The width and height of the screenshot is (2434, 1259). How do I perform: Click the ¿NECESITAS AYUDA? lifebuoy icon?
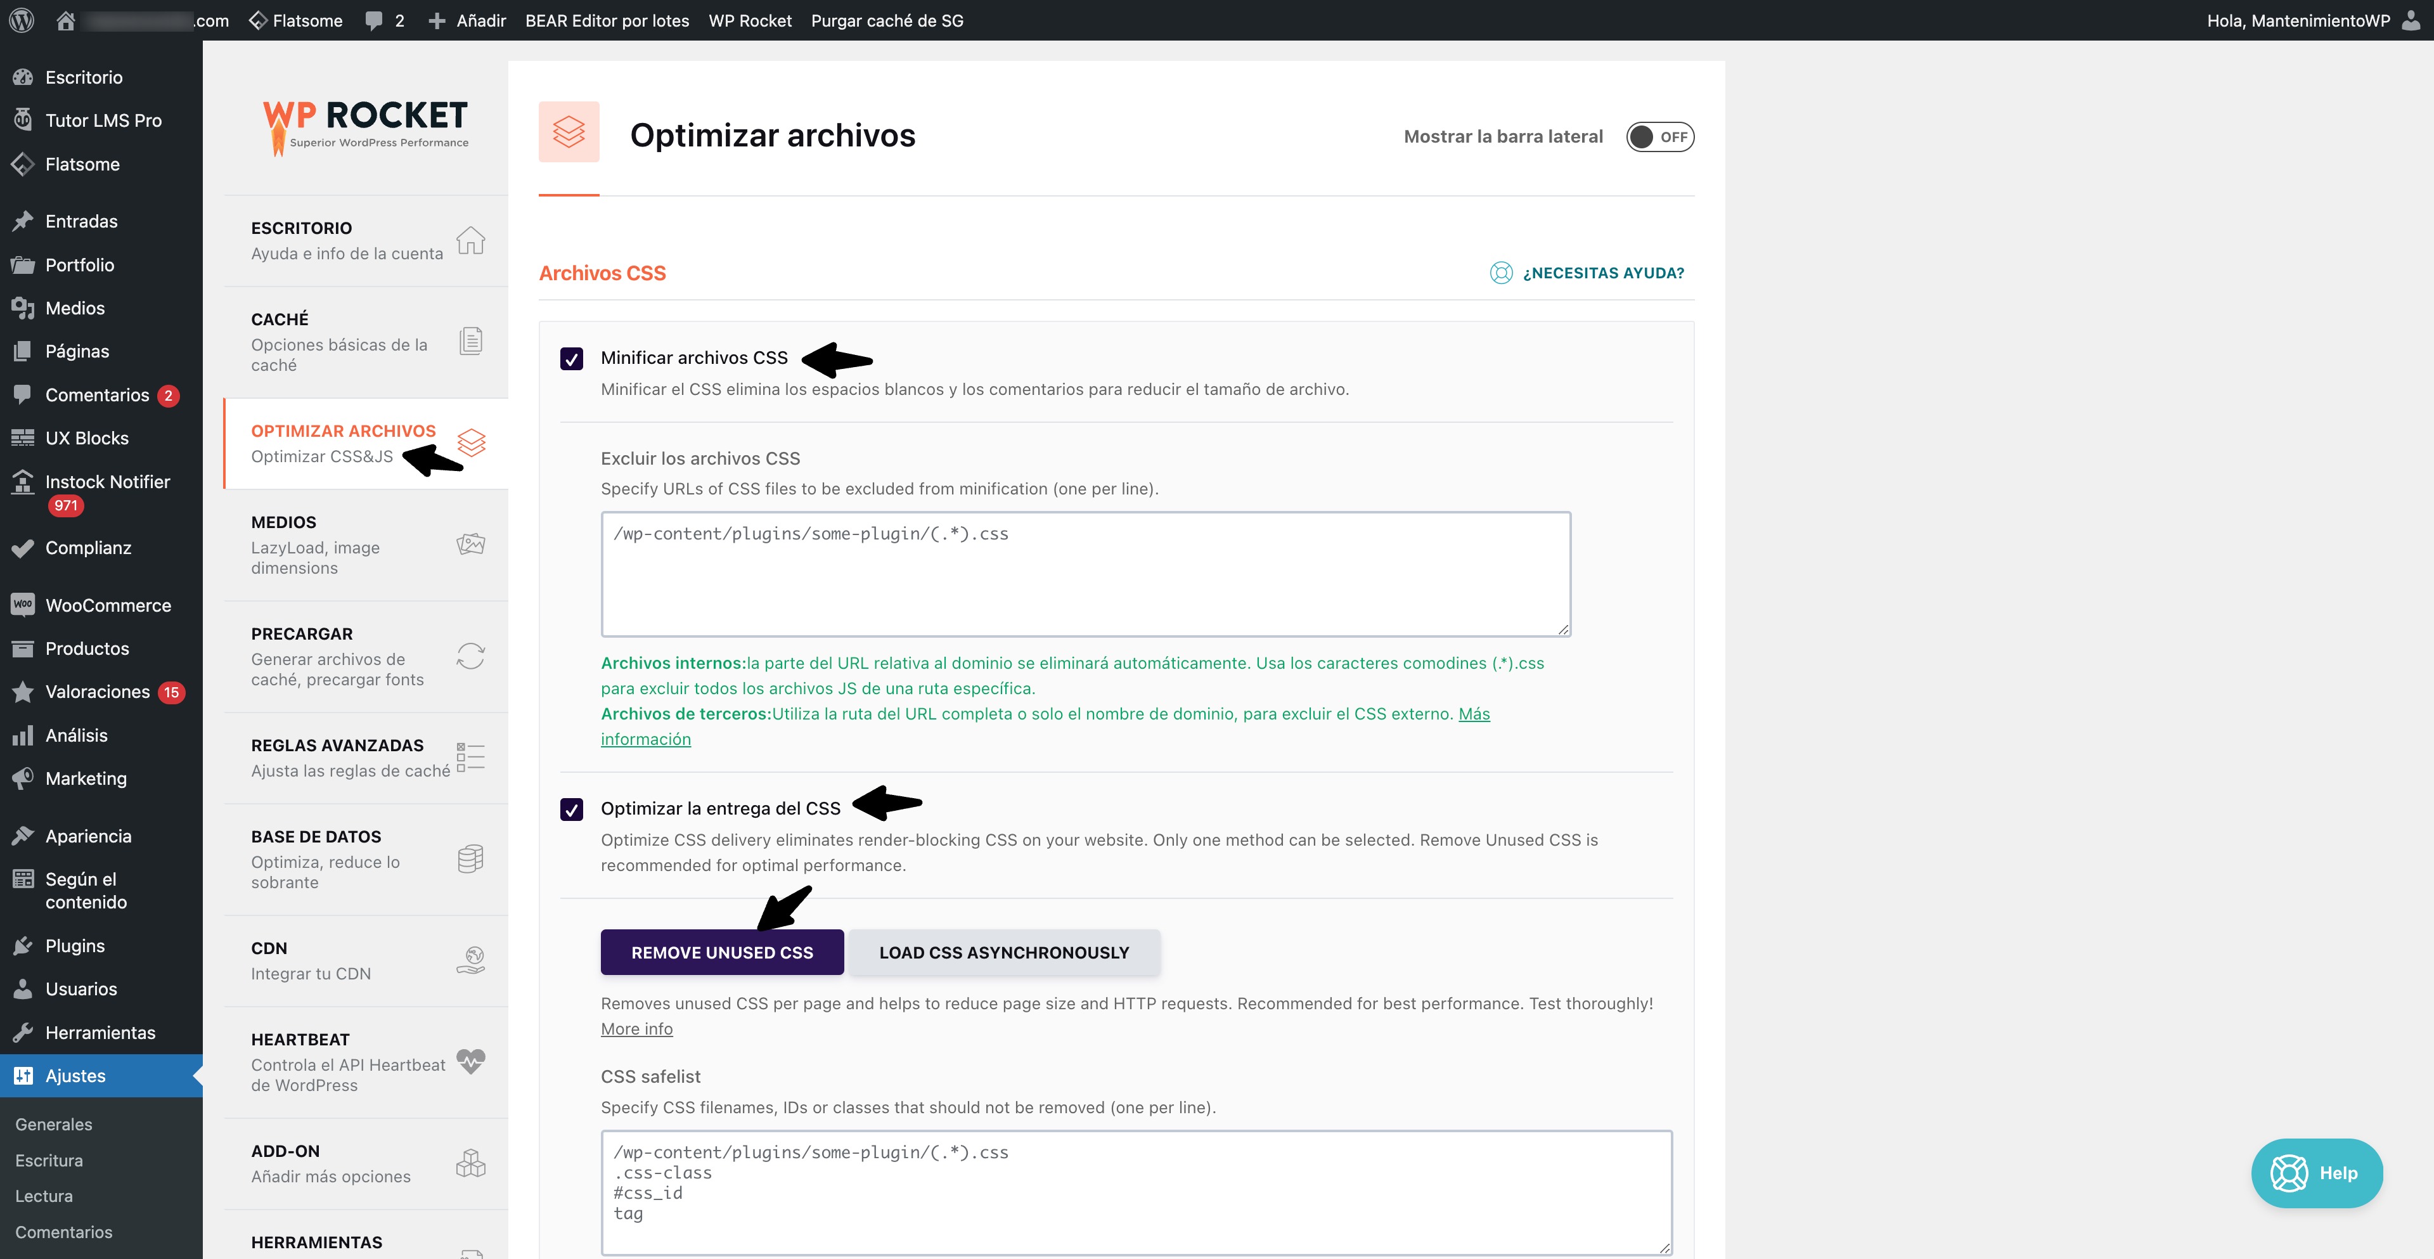(x=1502, y=273)
